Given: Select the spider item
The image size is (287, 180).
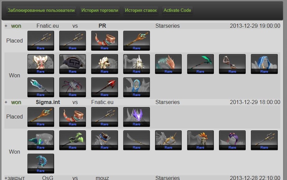Looking at the screenshot, I should coord(73,87).
